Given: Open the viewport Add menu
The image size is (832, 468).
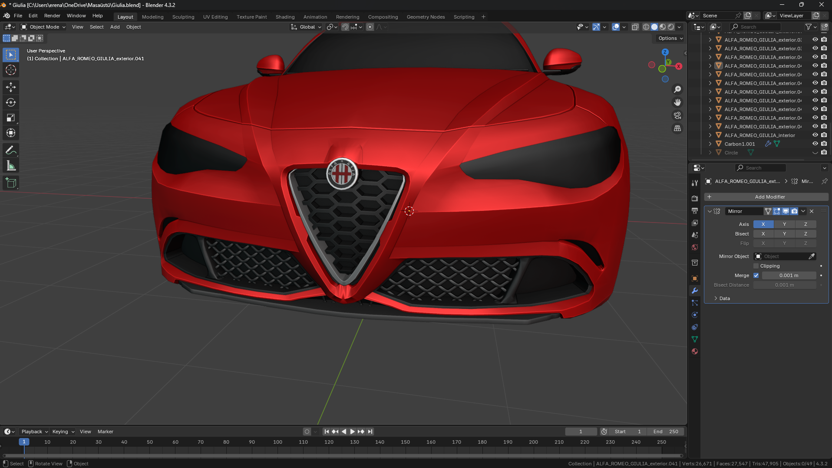Looking at the screenshot, I should pyautogui.click(x=115, y=27).
